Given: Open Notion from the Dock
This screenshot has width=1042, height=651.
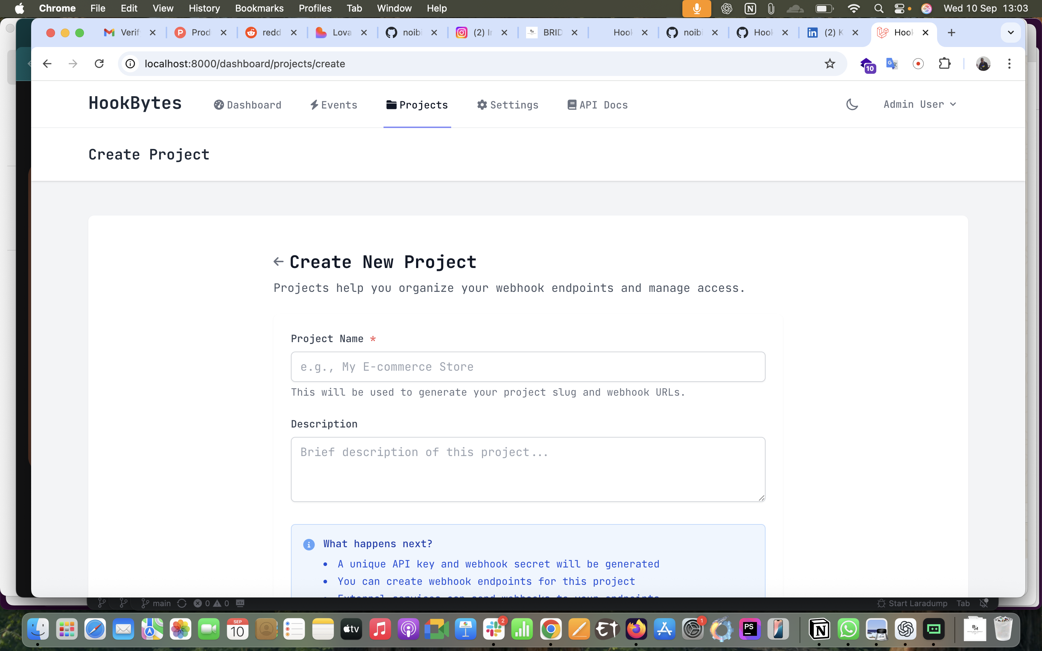Looking at the screenshot, I should pyautogui.click(x=819, y=629).
